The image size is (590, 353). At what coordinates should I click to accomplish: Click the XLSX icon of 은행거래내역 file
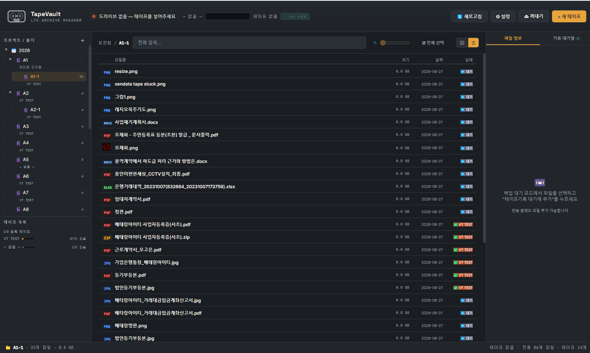pos(108,187)
